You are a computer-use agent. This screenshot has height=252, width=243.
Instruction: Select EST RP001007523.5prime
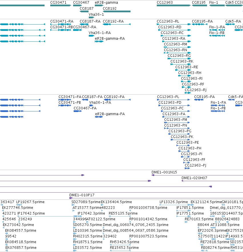click(x=148, y=236)
